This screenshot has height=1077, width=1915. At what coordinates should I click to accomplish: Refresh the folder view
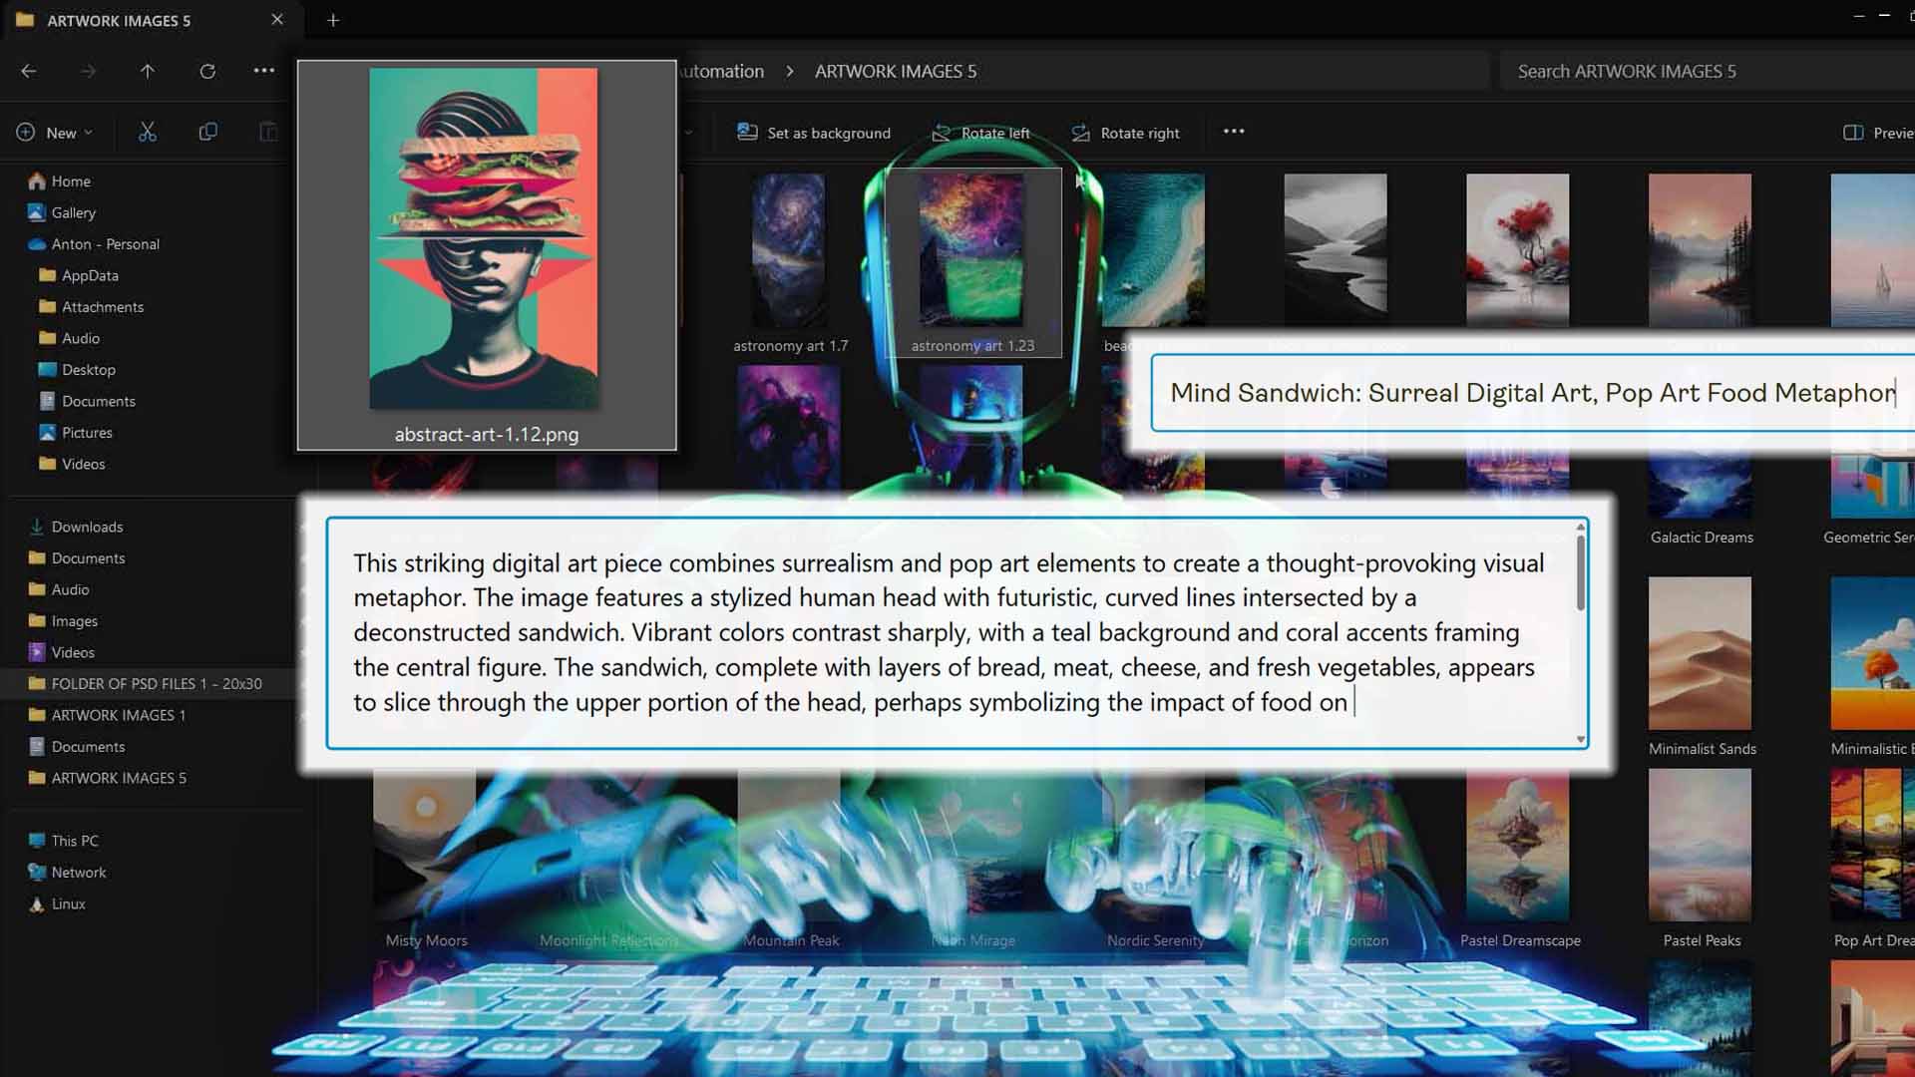(207, 71)
